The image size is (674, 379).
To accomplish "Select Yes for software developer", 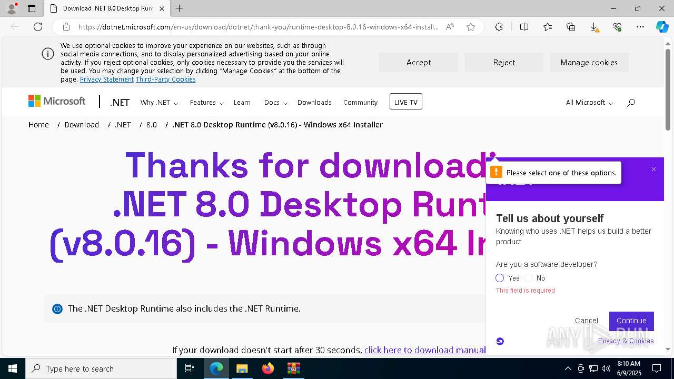I will point(500,278).
